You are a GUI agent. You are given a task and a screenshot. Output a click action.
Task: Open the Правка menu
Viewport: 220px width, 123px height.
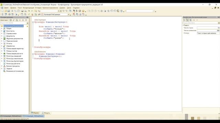pyautogui.click(x=13, y=8)
